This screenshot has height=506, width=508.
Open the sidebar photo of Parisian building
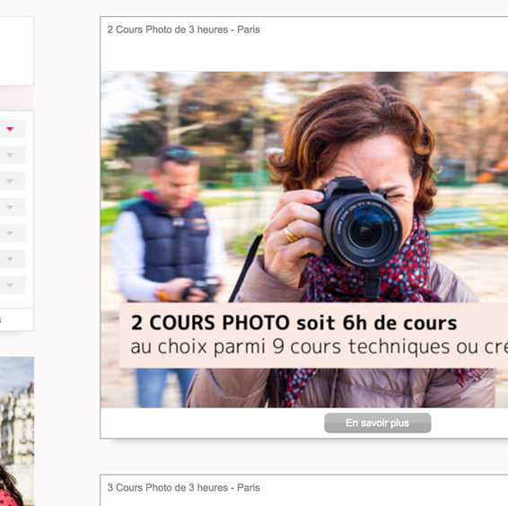[17, 432]
